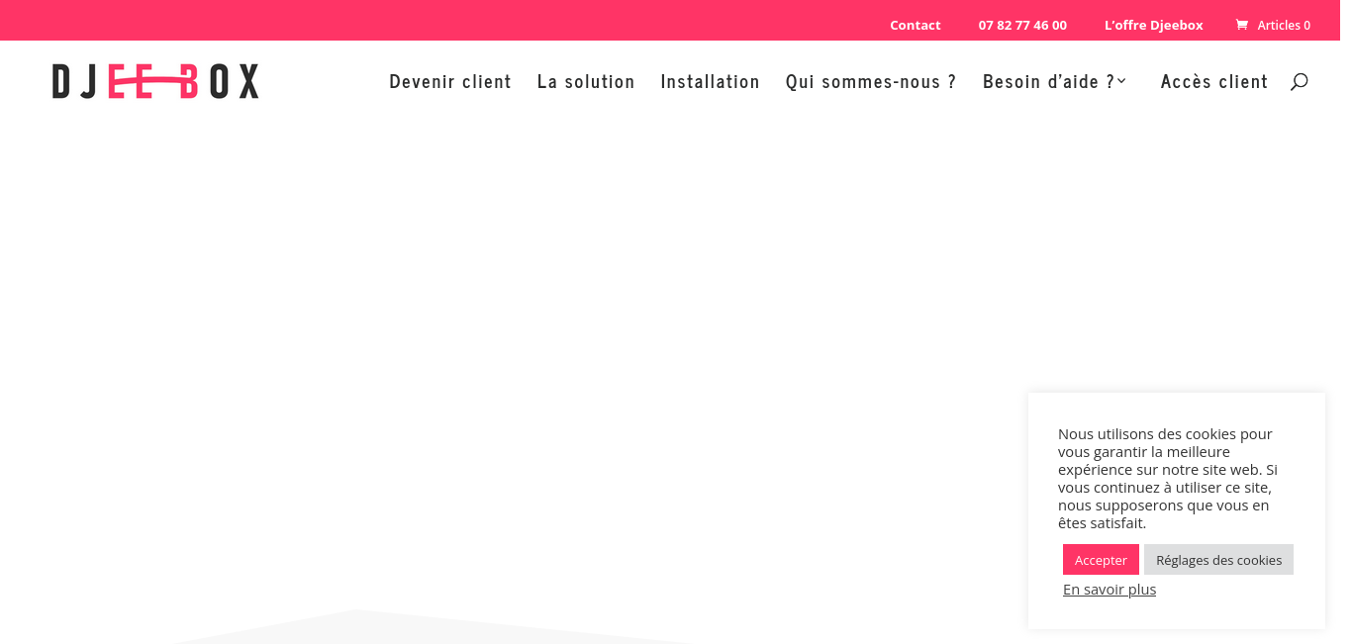Screen dimensions: 1352x644
Task: Click the shopping cart icon
Action: [x=1242, y=25]
